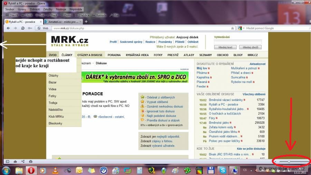This screenshot has height=175, width=311.
Task: Click the Vyhledávání search input field
Action: (238, 42)
